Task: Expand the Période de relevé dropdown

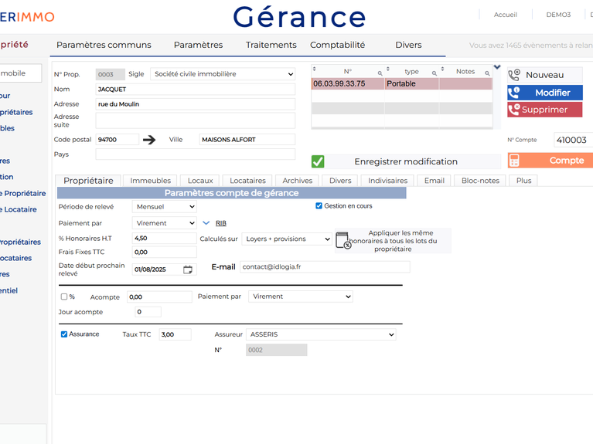Action: click(x=165, y=207)
